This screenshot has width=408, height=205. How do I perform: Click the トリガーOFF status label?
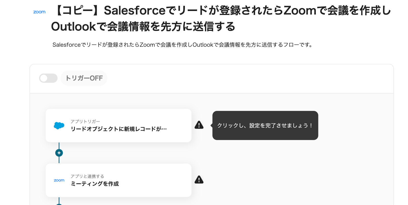click(x=84, y=78)
